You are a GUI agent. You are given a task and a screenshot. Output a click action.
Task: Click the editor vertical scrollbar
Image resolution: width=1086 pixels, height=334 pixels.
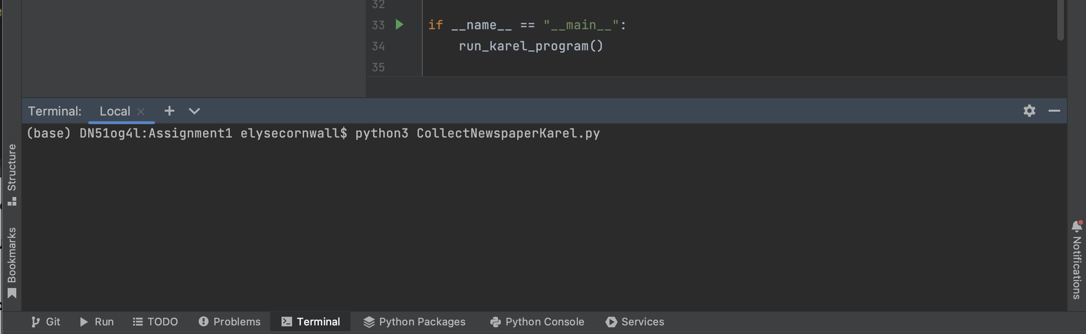(x=1061, y=20)
